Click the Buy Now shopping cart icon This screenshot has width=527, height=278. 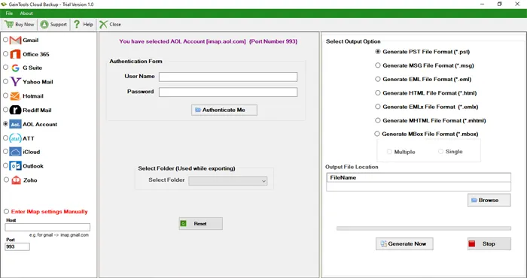coord(9,24)
